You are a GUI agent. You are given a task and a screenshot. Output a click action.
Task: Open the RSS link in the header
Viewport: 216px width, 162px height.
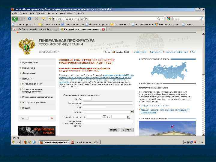[193, 52]
